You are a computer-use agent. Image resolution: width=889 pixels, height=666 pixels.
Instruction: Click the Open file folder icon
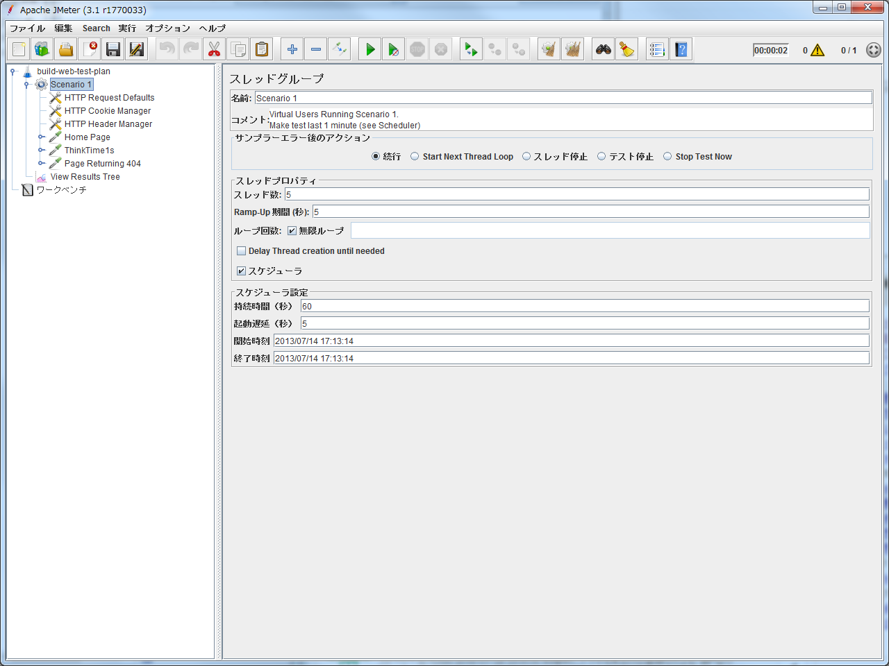point(66,49)
